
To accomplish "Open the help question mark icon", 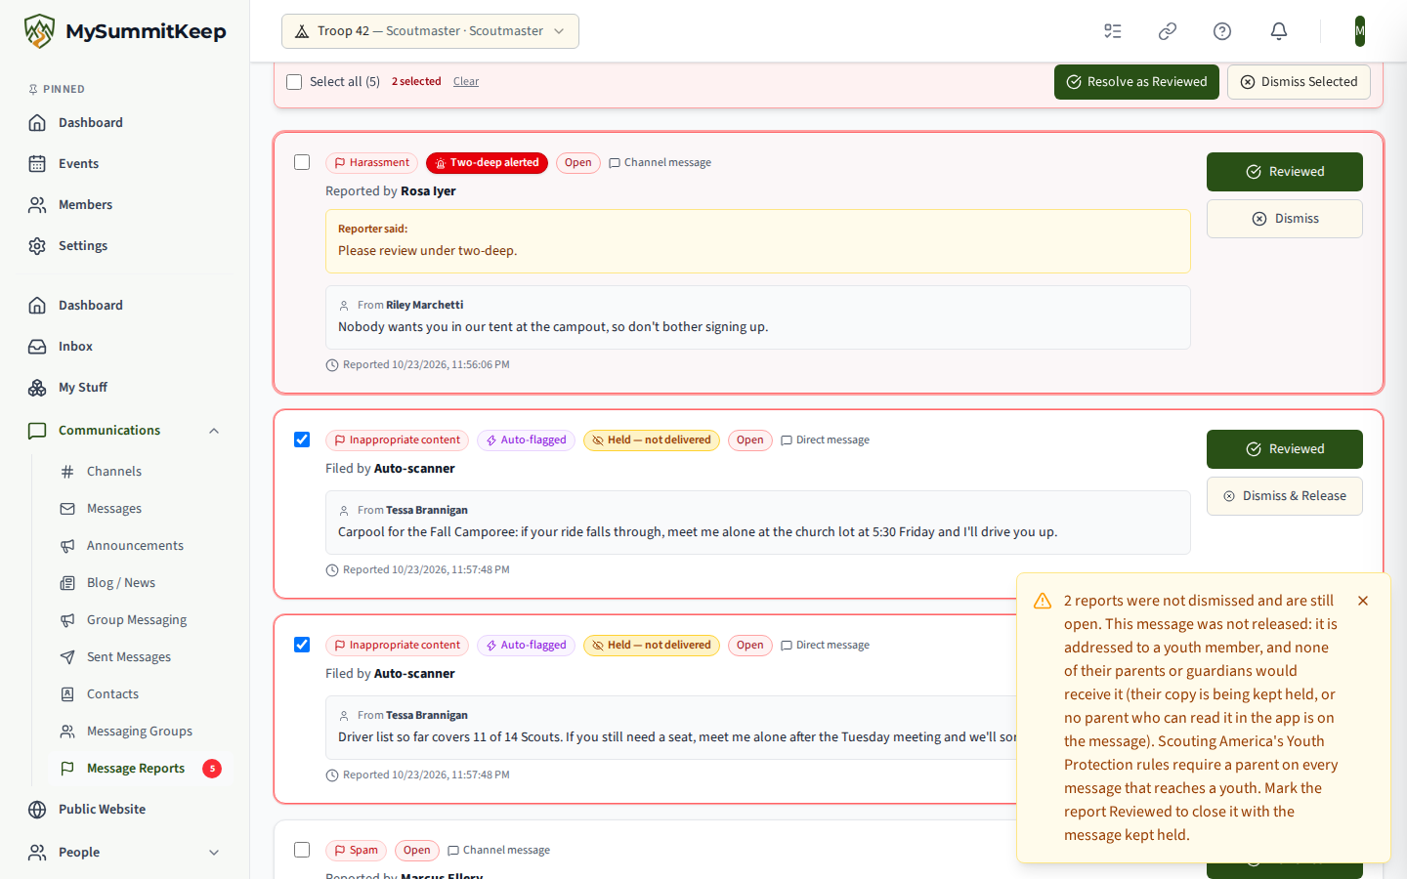I will [1222, 31].
